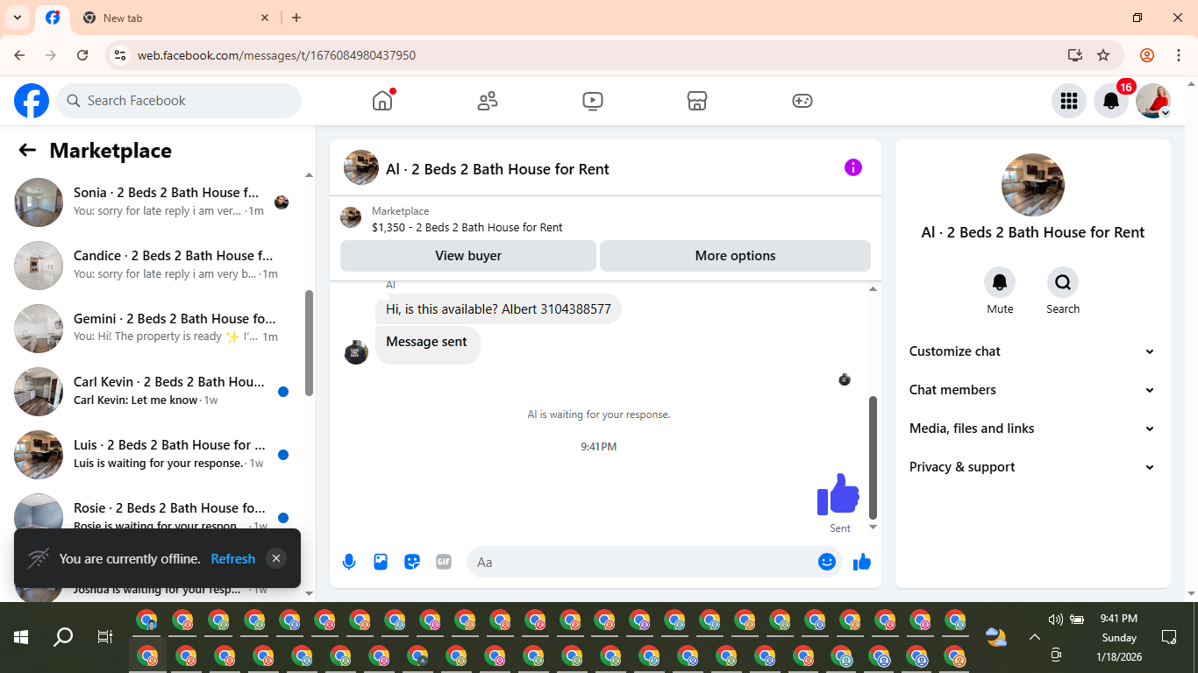Open the tab search dropdown arrow
Viewport: 1198px width, 673px height.
click(x=17, y=18)
